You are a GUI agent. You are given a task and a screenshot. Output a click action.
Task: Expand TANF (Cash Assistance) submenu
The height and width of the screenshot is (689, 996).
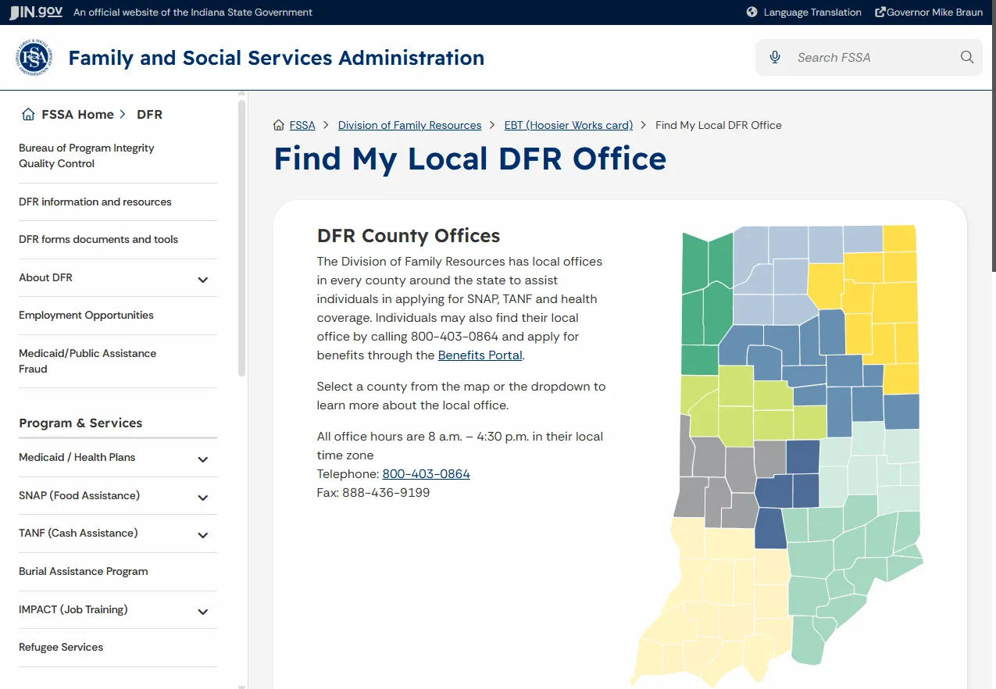203,535
